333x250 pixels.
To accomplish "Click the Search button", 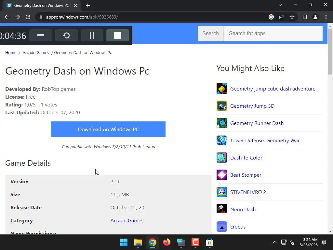I will [210, 34].
